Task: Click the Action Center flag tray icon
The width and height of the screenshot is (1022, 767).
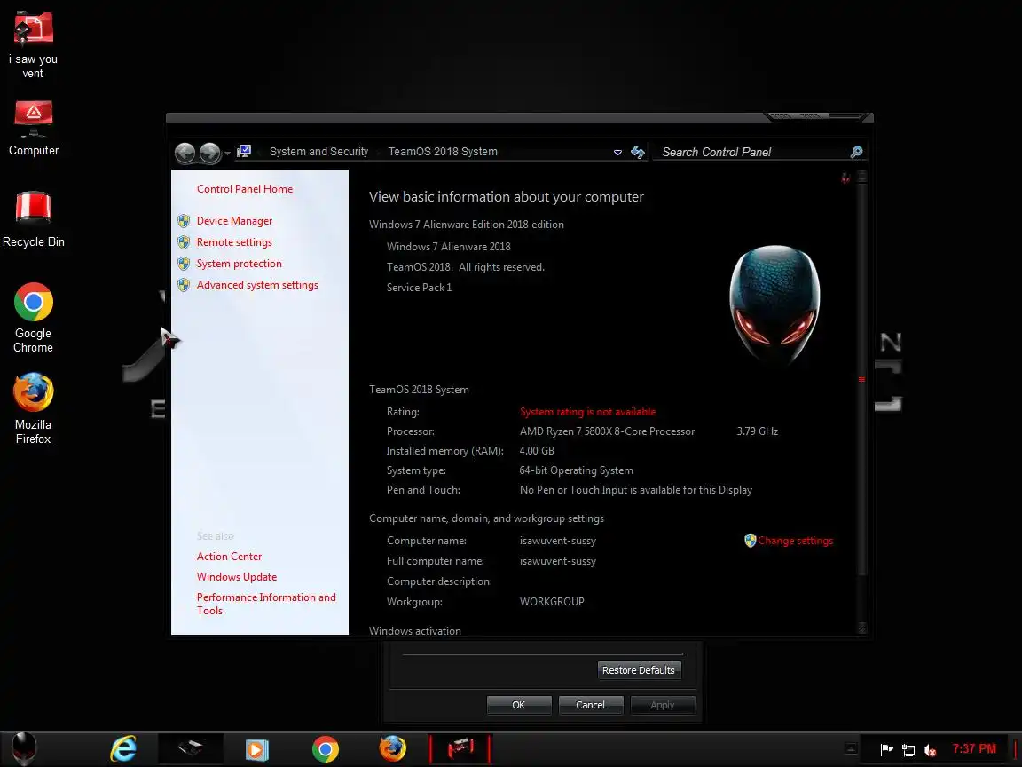Action: tap(886, 749)
